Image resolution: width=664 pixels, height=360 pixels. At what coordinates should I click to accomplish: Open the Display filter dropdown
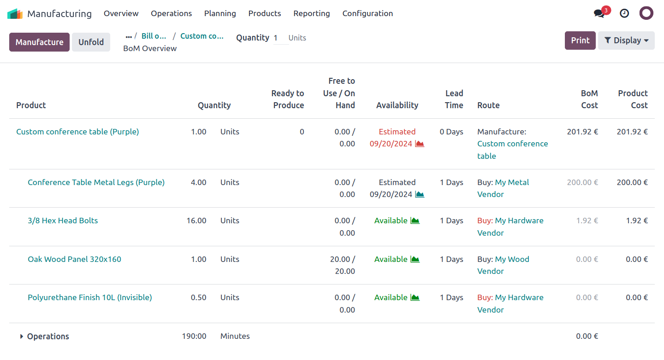point(626,41)
